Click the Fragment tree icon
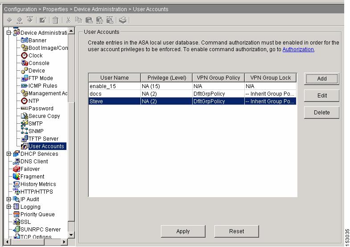 pyautogui.click(x=16, y=177)
